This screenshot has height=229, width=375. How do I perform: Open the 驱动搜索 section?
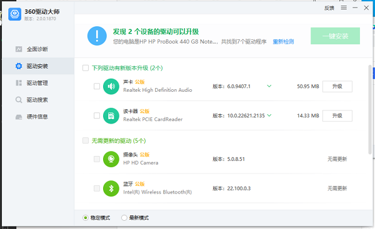pyautogui.click(x=38, y=100)
